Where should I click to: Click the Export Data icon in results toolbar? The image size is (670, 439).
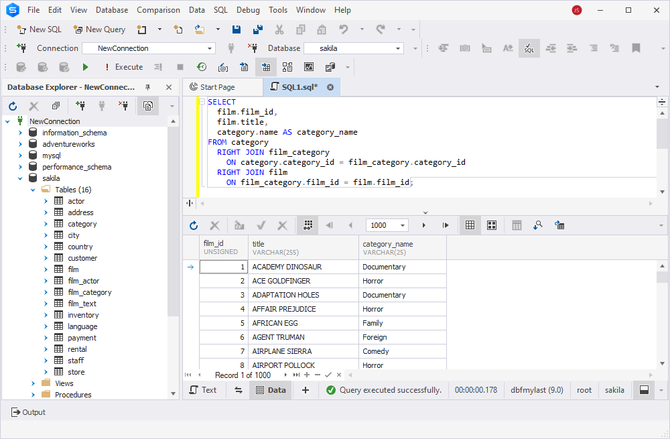coord(559,225)
